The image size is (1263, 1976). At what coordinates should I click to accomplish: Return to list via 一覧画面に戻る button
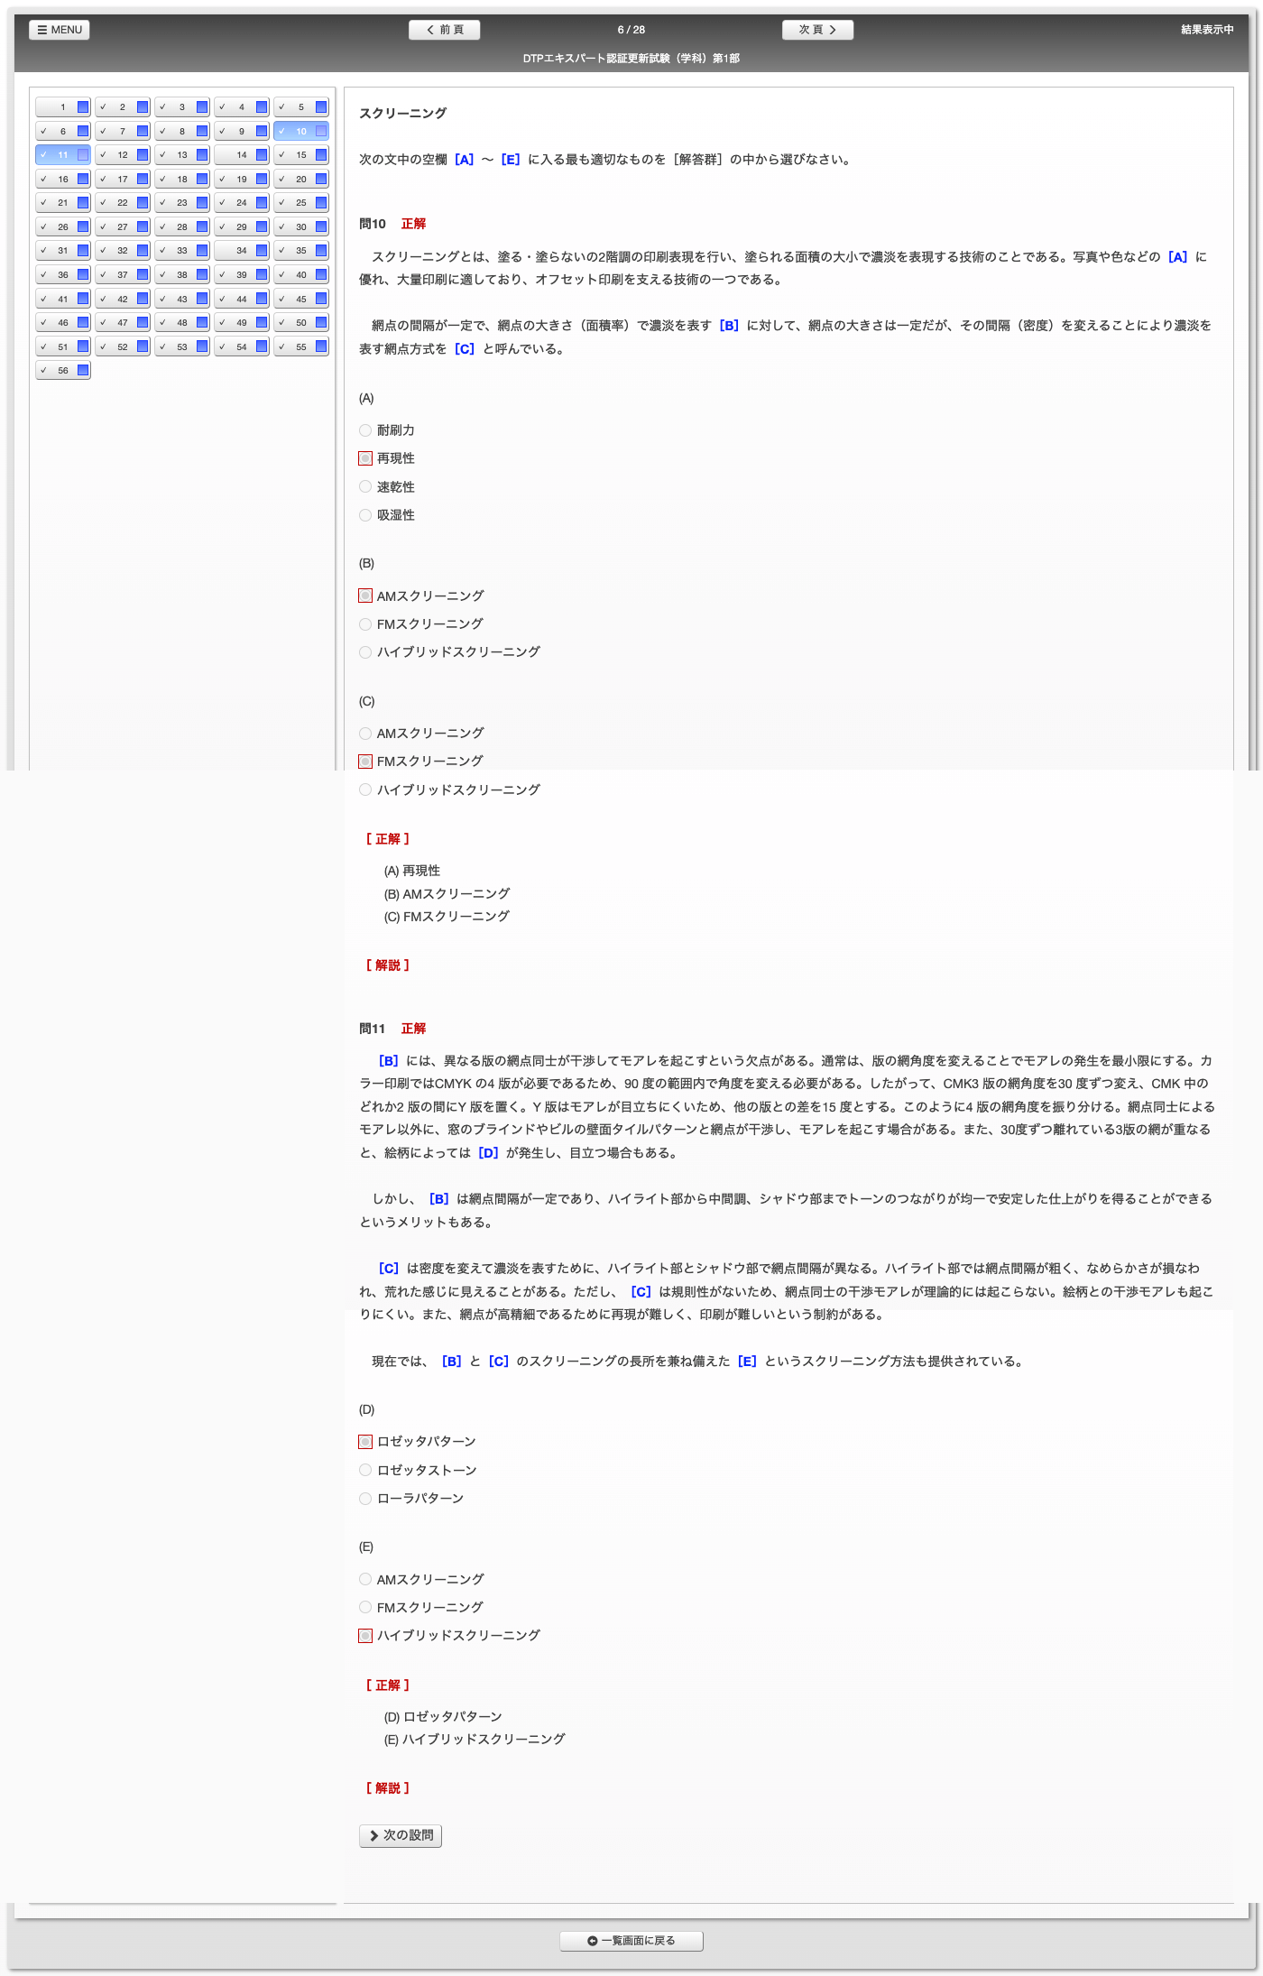631,1941
